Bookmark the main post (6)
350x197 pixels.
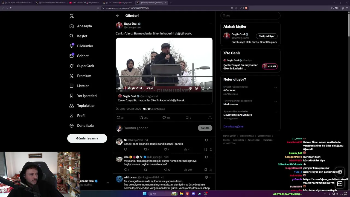[x=188, y=118]
